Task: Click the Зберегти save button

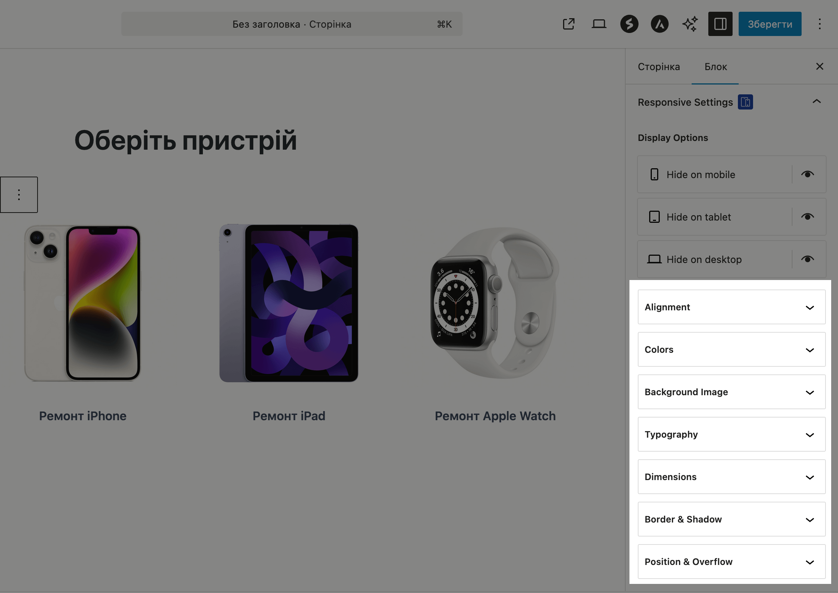Action: pyautogui.click(x=770, y=24)
